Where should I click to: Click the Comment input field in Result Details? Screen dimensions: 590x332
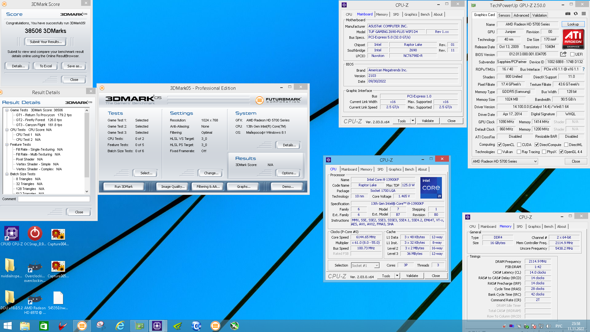tap(54, 199)
